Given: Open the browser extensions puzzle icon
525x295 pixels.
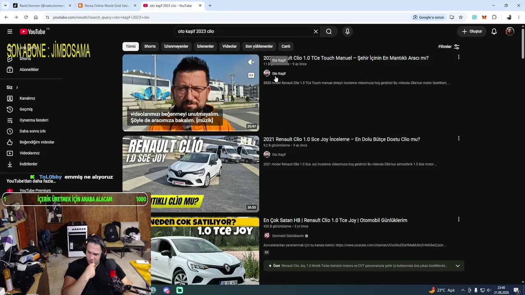Looking at the screenshot, I should coord(494,17).
